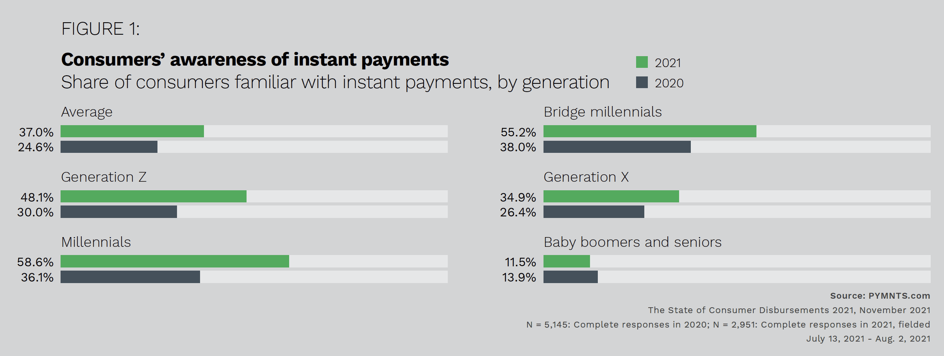This screenshot has width=944, height=356.
Task: Select the dark Average 2020 bar
Action: pyautogui.click(x=109, y=147)
